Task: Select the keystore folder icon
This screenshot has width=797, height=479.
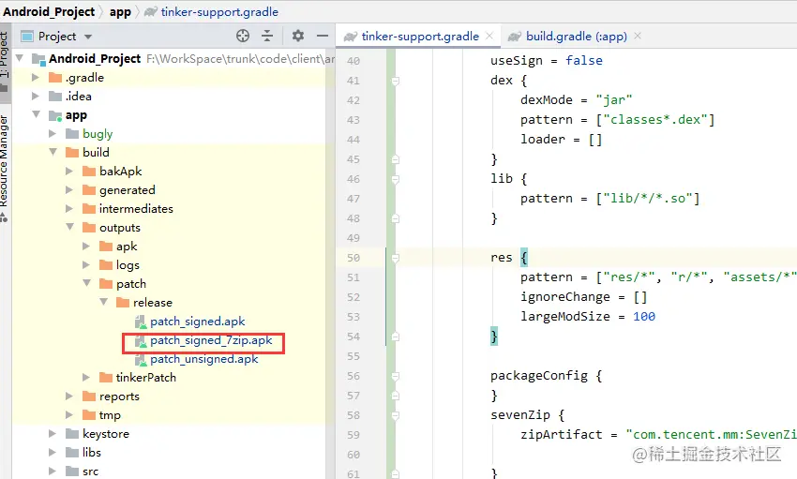Action: (72, 434)
